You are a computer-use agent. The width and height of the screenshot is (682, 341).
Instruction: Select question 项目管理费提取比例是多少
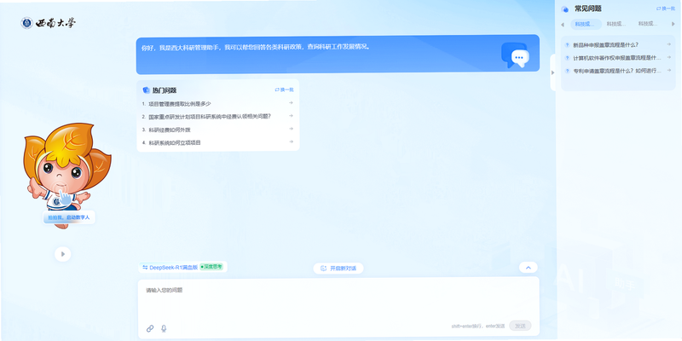point(180,104)
